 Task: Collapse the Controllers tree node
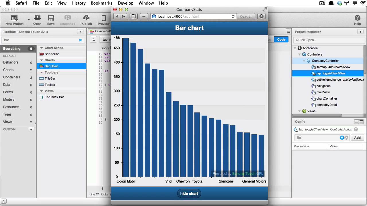tap(300, 54)
